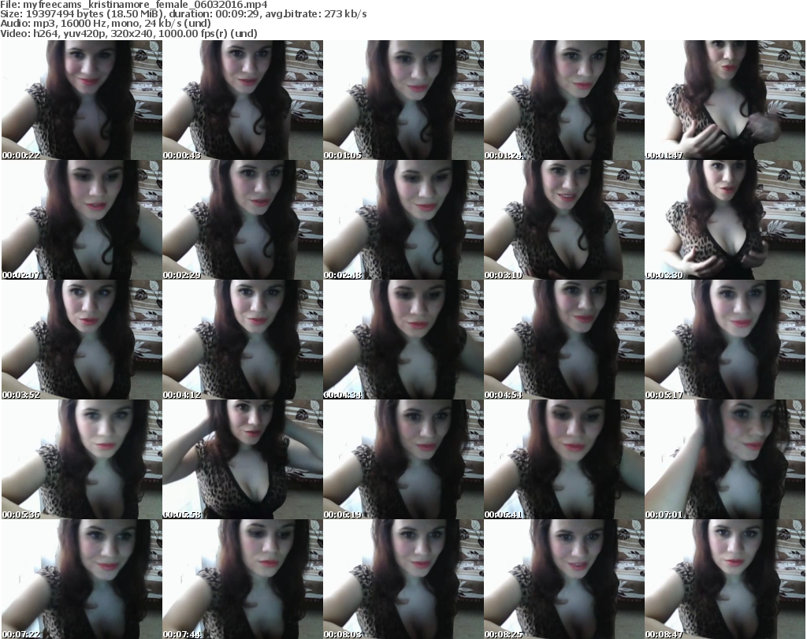Select the thumbnail stamped 00:03:10
Viewport: 807px width, 639px height.
(564, 220)
